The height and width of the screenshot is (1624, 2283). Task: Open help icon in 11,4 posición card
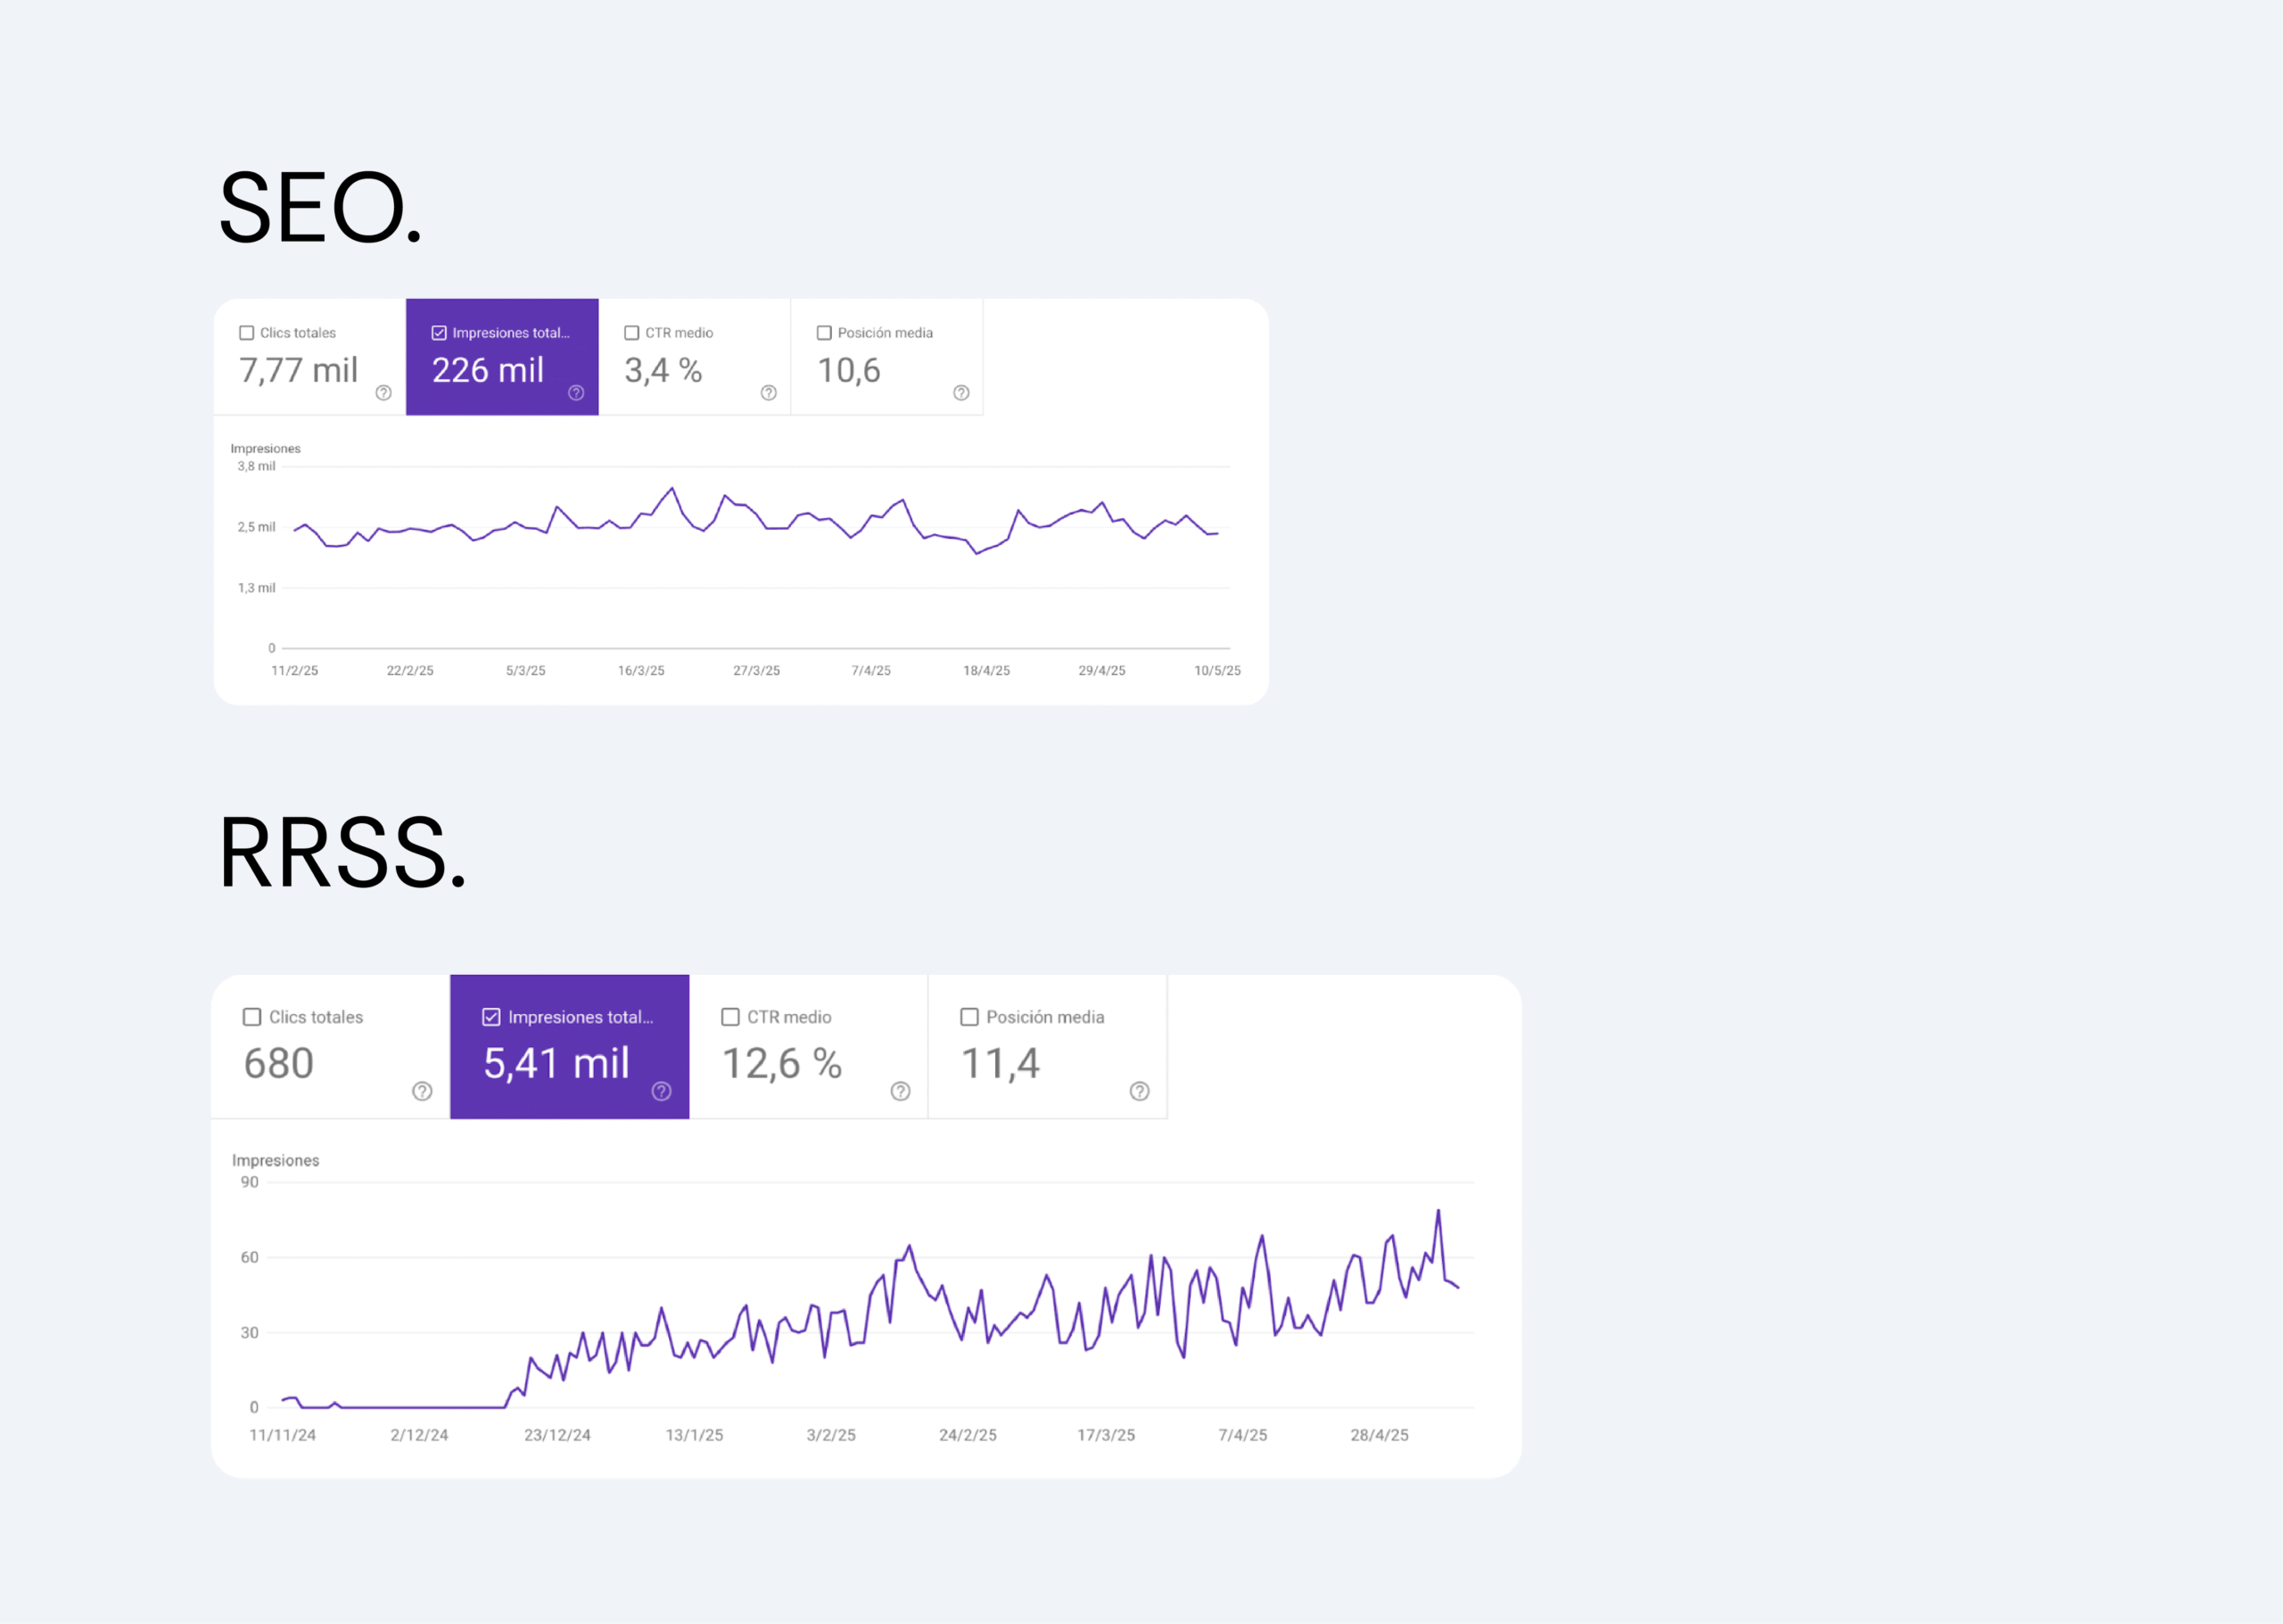tap(1139, 1091)
